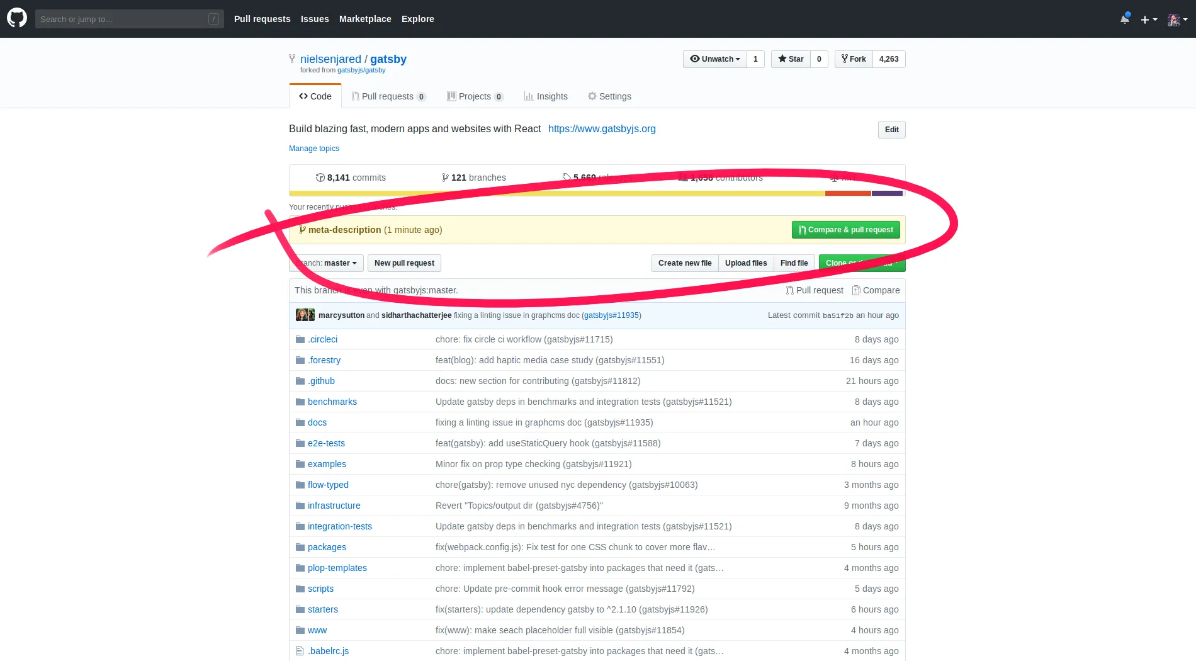Open forked-from gatsbyjs/gatsby link
The image size is (1196, 661).
361,70
